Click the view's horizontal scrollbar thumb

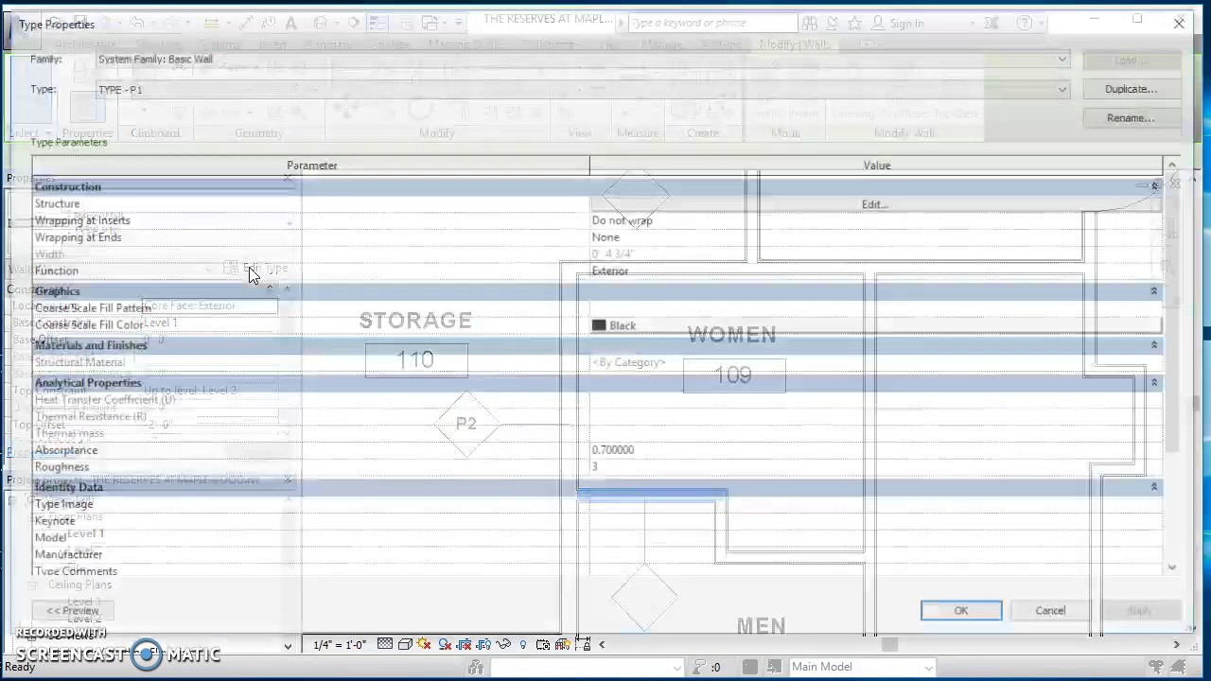click(889, 645)
